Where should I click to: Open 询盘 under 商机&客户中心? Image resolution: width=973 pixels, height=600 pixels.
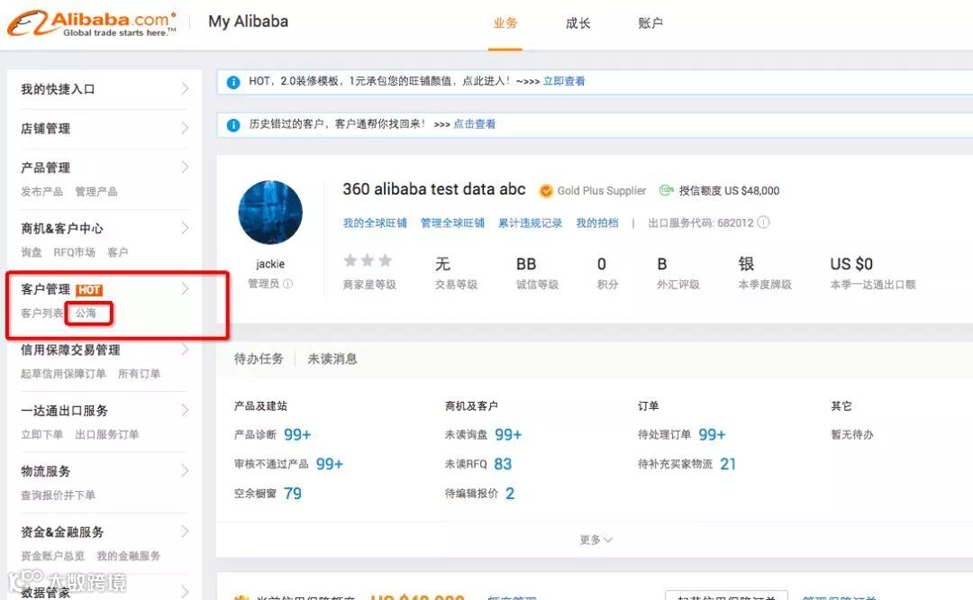coord(31,252)
